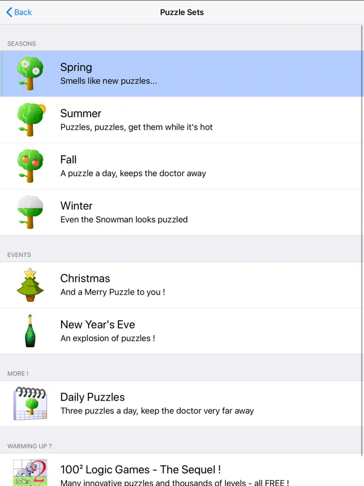Tap the Spring flowering tree icon

click(x=30, y=74)
